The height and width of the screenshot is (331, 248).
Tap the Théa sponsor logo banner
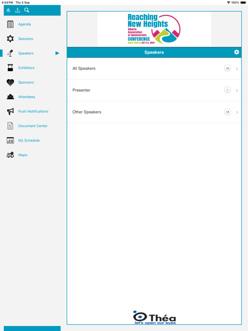click(x=155, y=317)
